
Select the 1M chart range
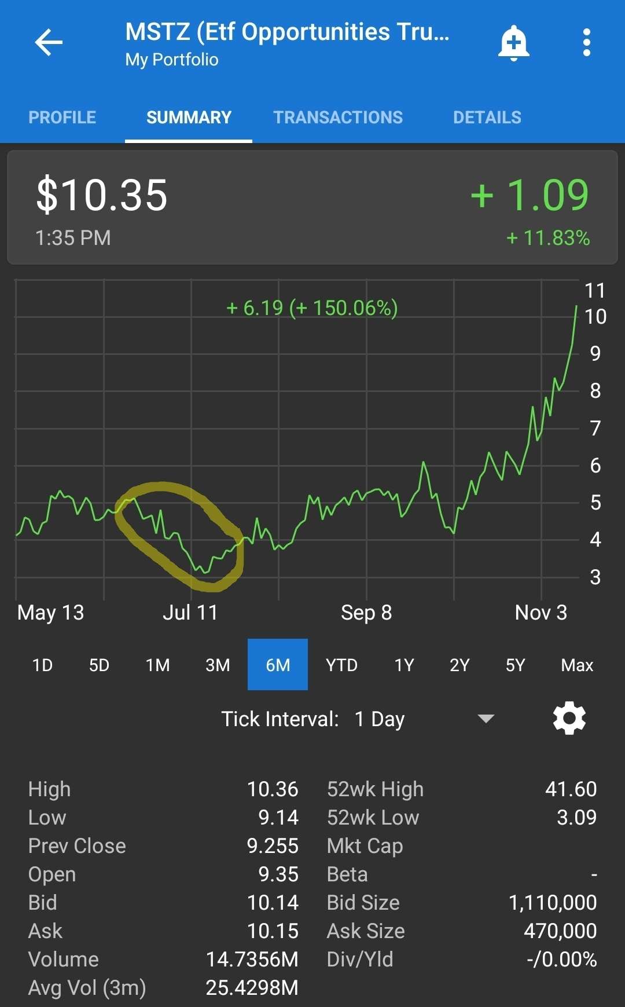pos(158,665)
